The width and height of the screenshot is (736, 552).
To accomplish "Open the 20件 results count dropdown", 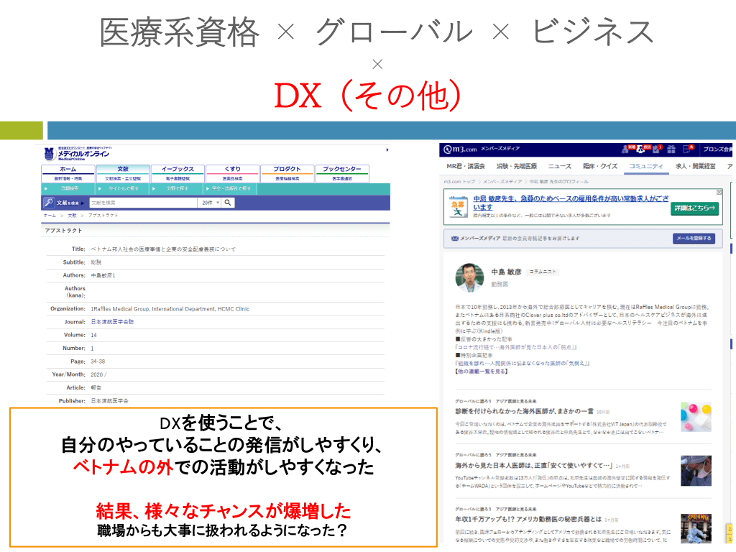I will pyautogui.click(x=209, y=203).
